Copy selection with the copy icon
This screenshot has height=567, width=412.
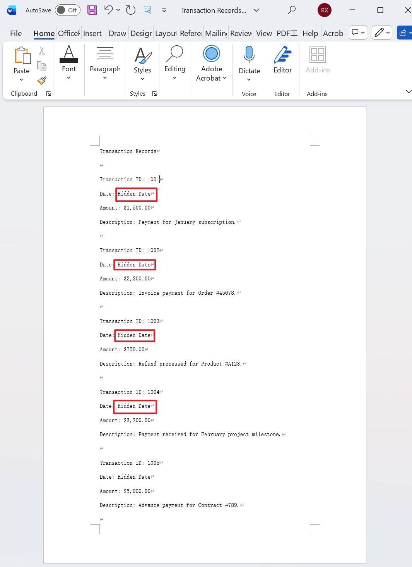[x=42, y=66]
